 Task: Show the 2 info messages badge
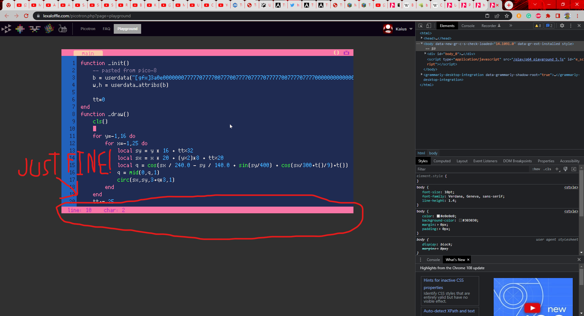click(549, 26)
